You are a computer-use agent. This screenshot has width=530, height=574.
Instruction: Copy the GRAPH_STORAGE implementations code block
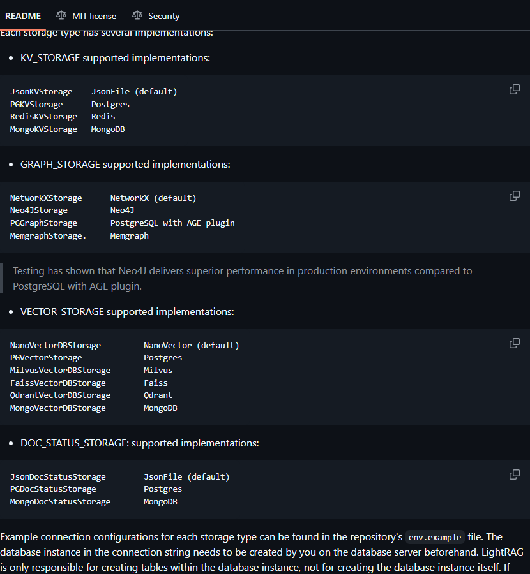[x=514, y=196]
